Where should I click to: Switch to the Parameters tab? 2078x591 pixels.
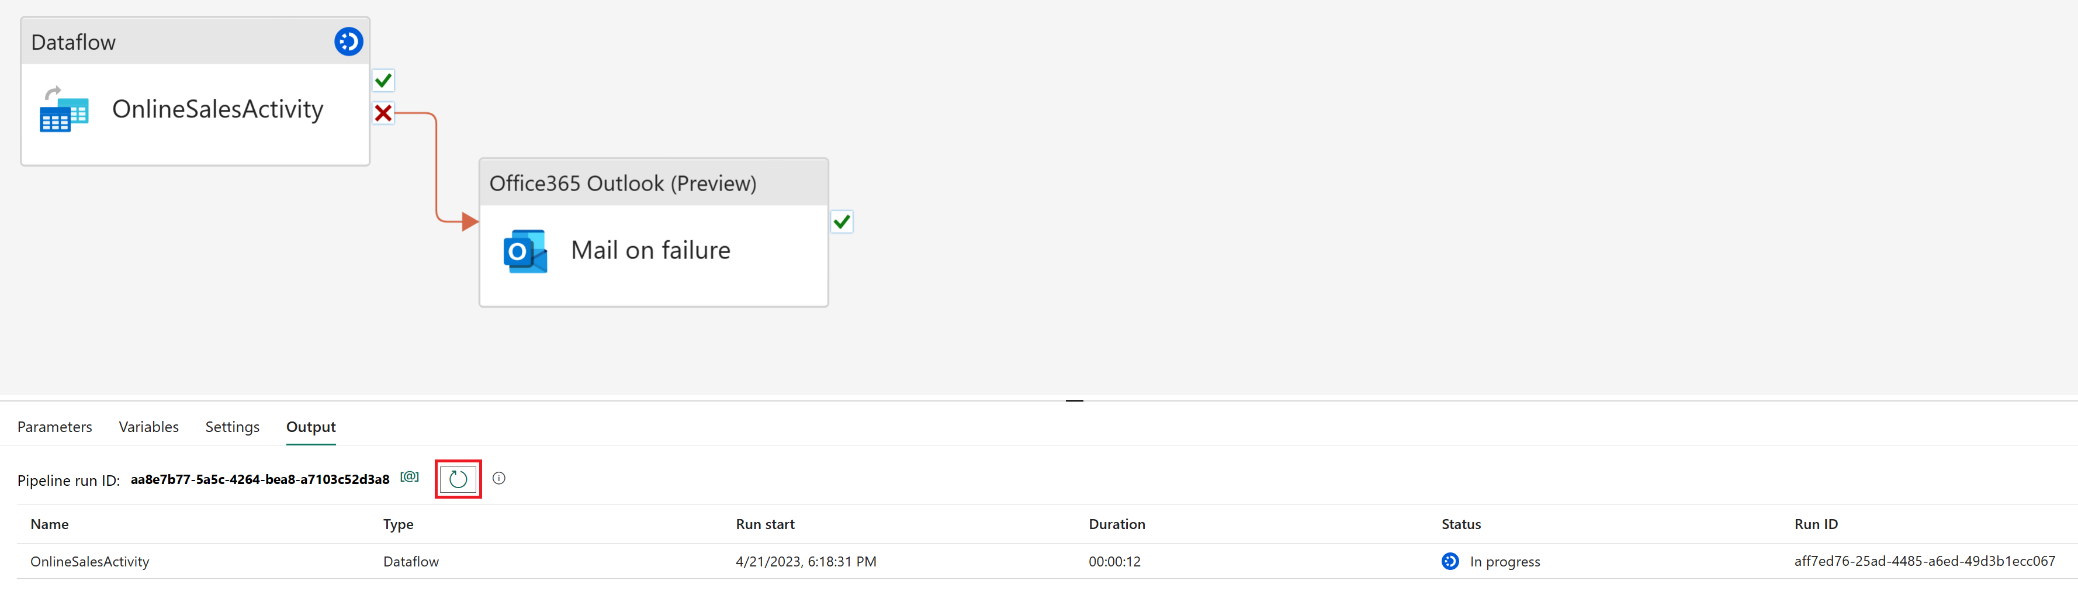click(55, 426)
